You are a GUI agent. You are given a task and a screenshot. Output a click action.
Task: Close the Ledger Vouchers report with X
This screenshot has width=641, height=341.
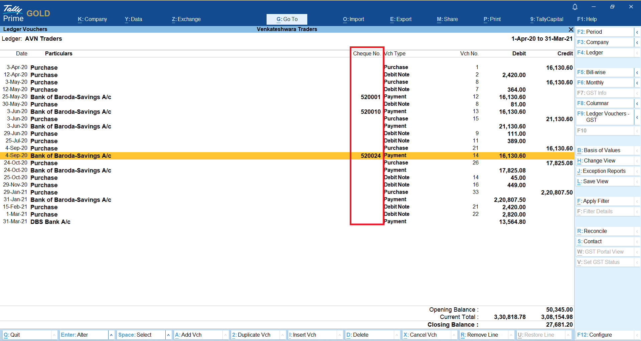click(x=571, y=29)
